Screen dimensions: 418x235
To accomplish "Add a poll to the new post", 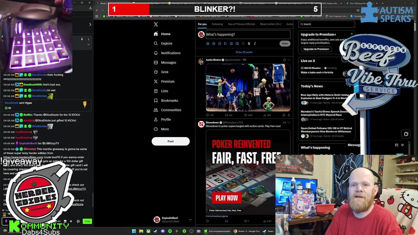I will 225,43.
